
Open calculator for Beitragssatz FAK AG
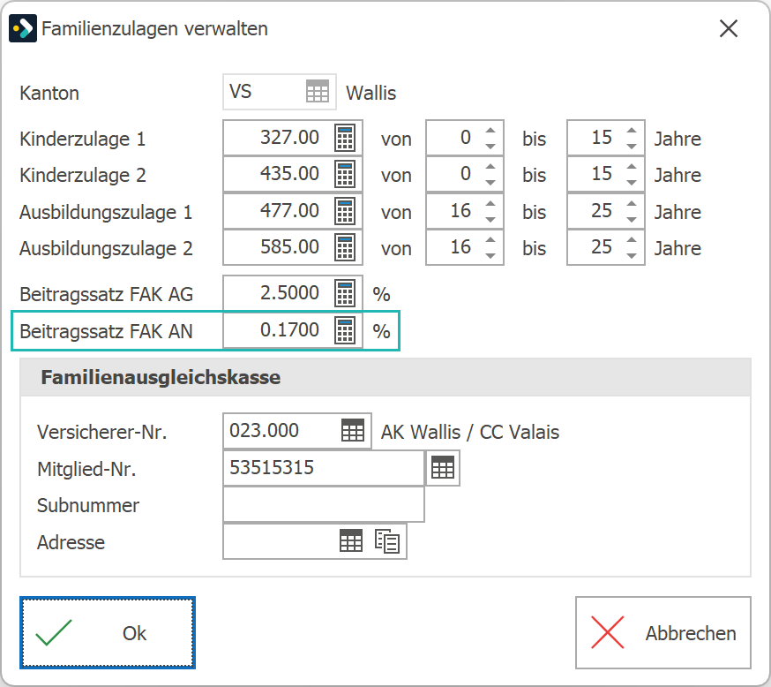click(x=345, y=294)
